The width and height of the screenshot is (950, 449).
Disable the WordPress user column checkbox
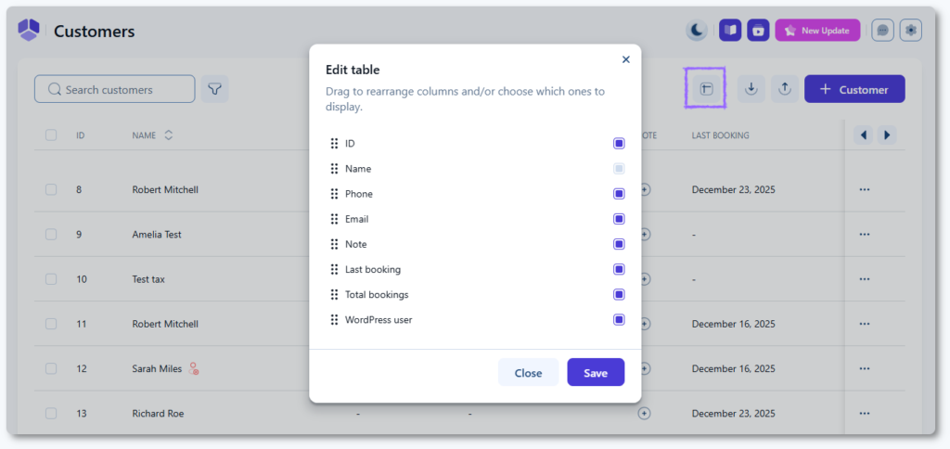[x=619, y=320]
